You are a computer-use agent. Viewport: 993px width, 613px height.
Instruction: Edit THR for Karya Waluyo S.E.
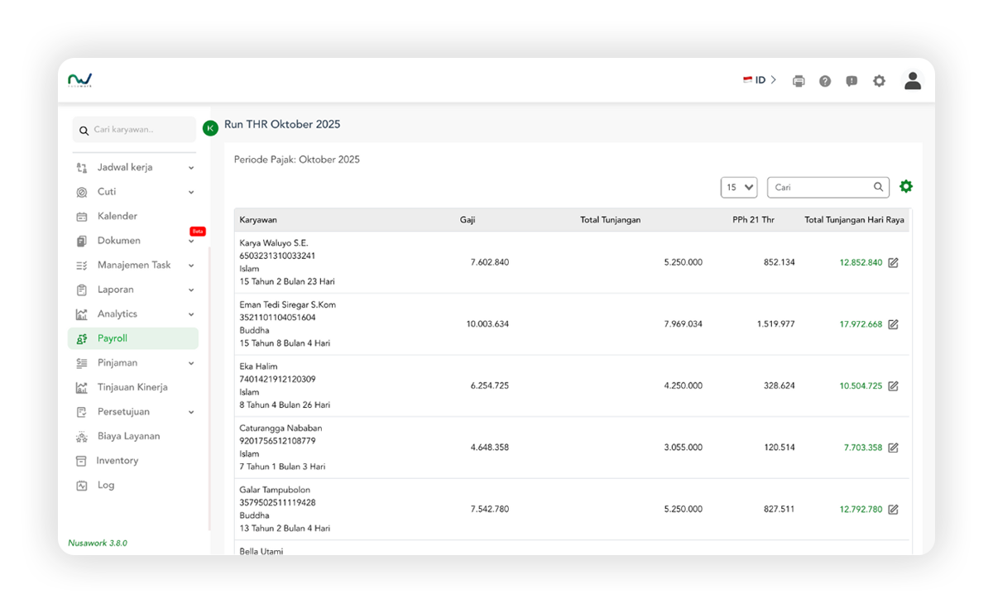point(893,263)
